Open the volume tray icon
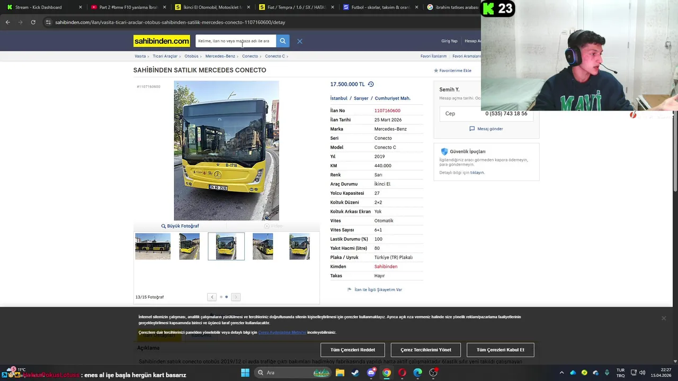Screen dimensions: 678x381 643,373
